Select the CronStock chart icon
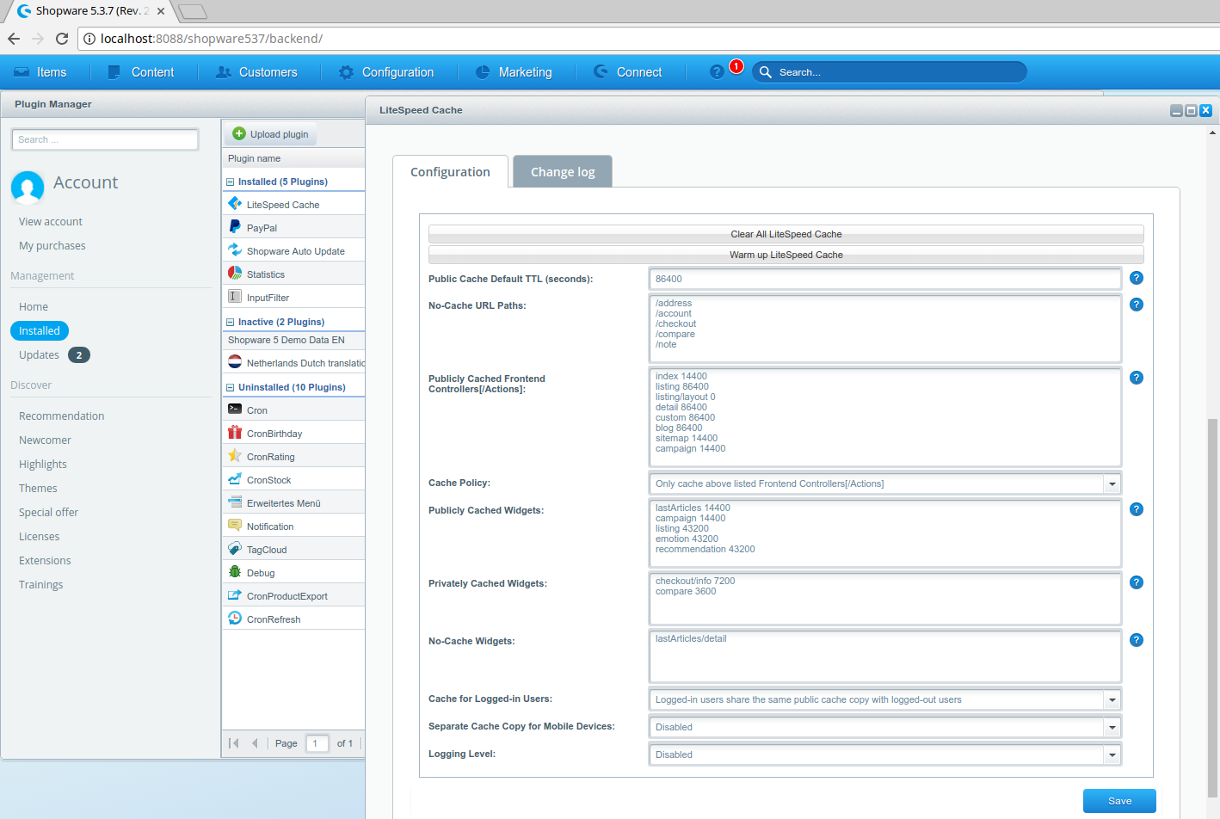The height and width of the screenshot is (819, 1220). [235, 479]
